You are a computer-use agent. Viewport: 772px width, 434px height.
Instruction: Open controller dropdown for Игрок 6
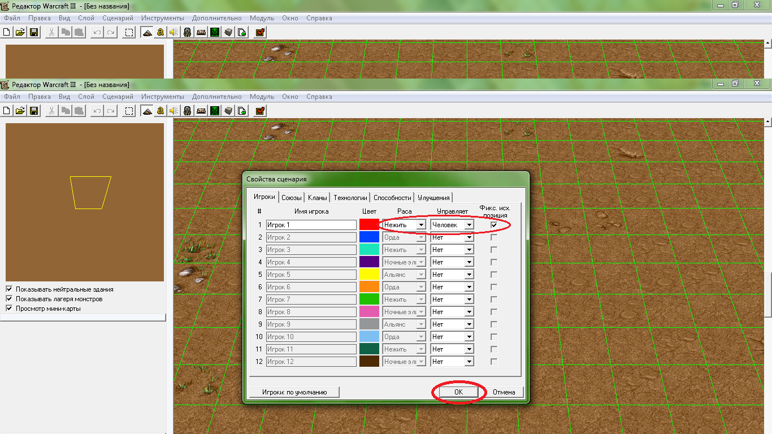pyautogui.click(x=452, y=287)
